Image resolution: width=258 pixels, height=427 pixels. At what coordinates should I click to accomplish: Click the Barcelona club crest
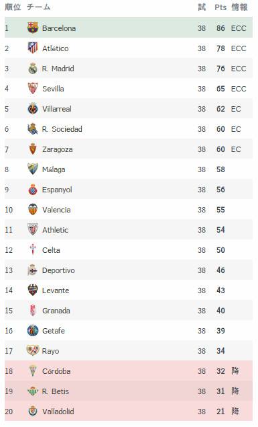point(33,28)
